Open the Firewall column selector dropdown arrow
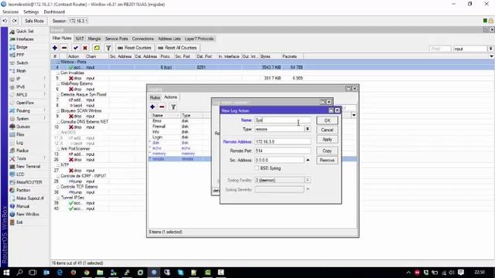The width and height of the screenshot is (495, 278). tap(492, 56)
